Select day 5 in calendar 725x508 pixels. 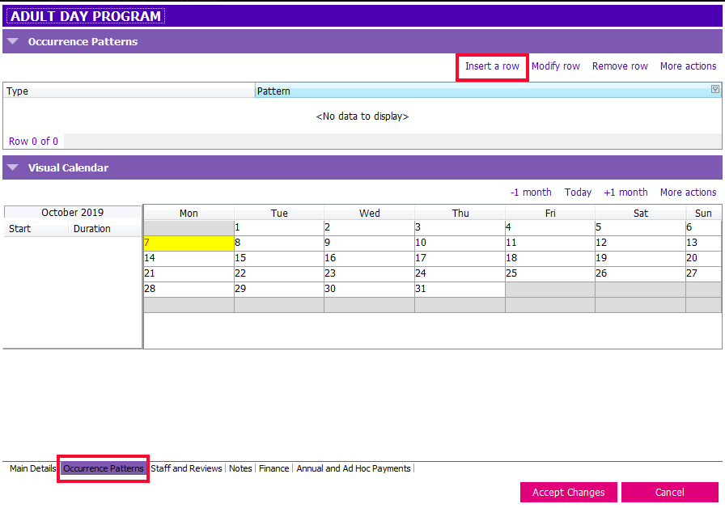[x=640, y=228]
